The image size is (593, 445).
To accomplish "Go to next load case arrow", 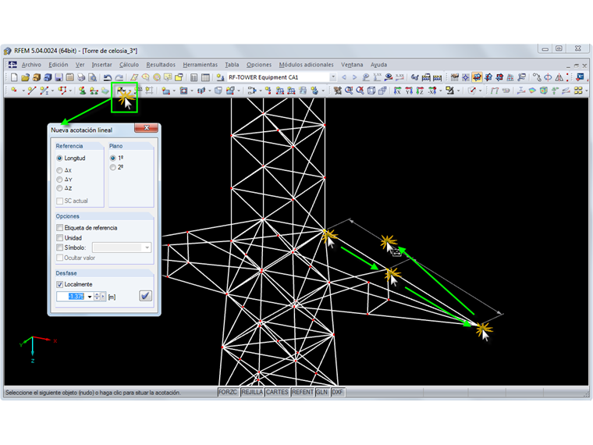I will pos(354,77).
